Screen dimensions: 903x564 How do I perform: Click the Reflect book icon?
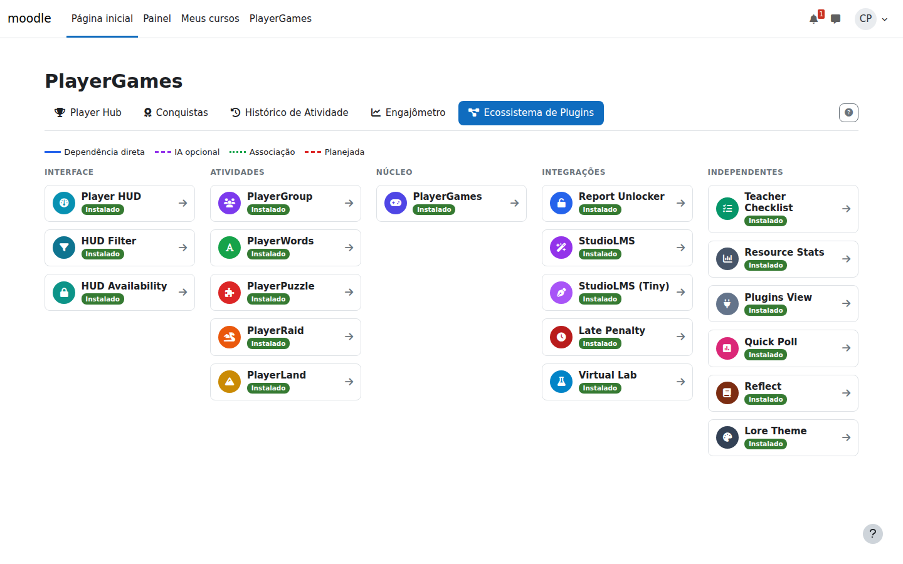tap(727, 393)
